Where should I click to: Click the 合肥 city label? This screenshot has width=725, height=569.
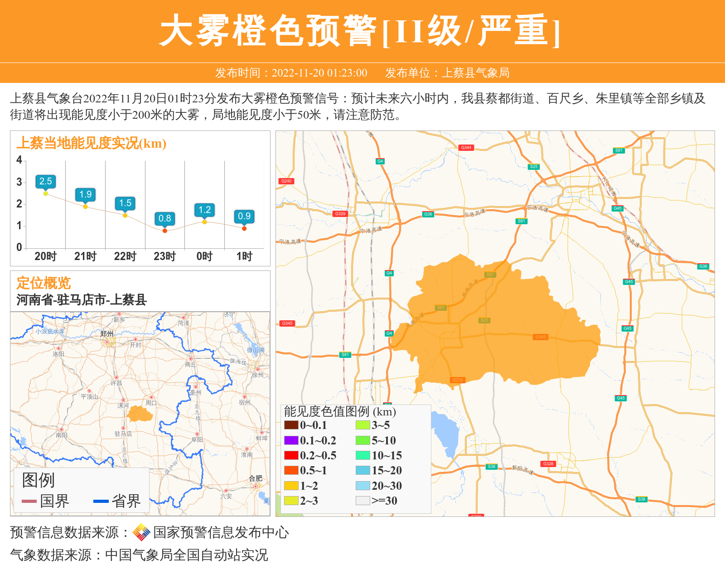pos(256,478)
